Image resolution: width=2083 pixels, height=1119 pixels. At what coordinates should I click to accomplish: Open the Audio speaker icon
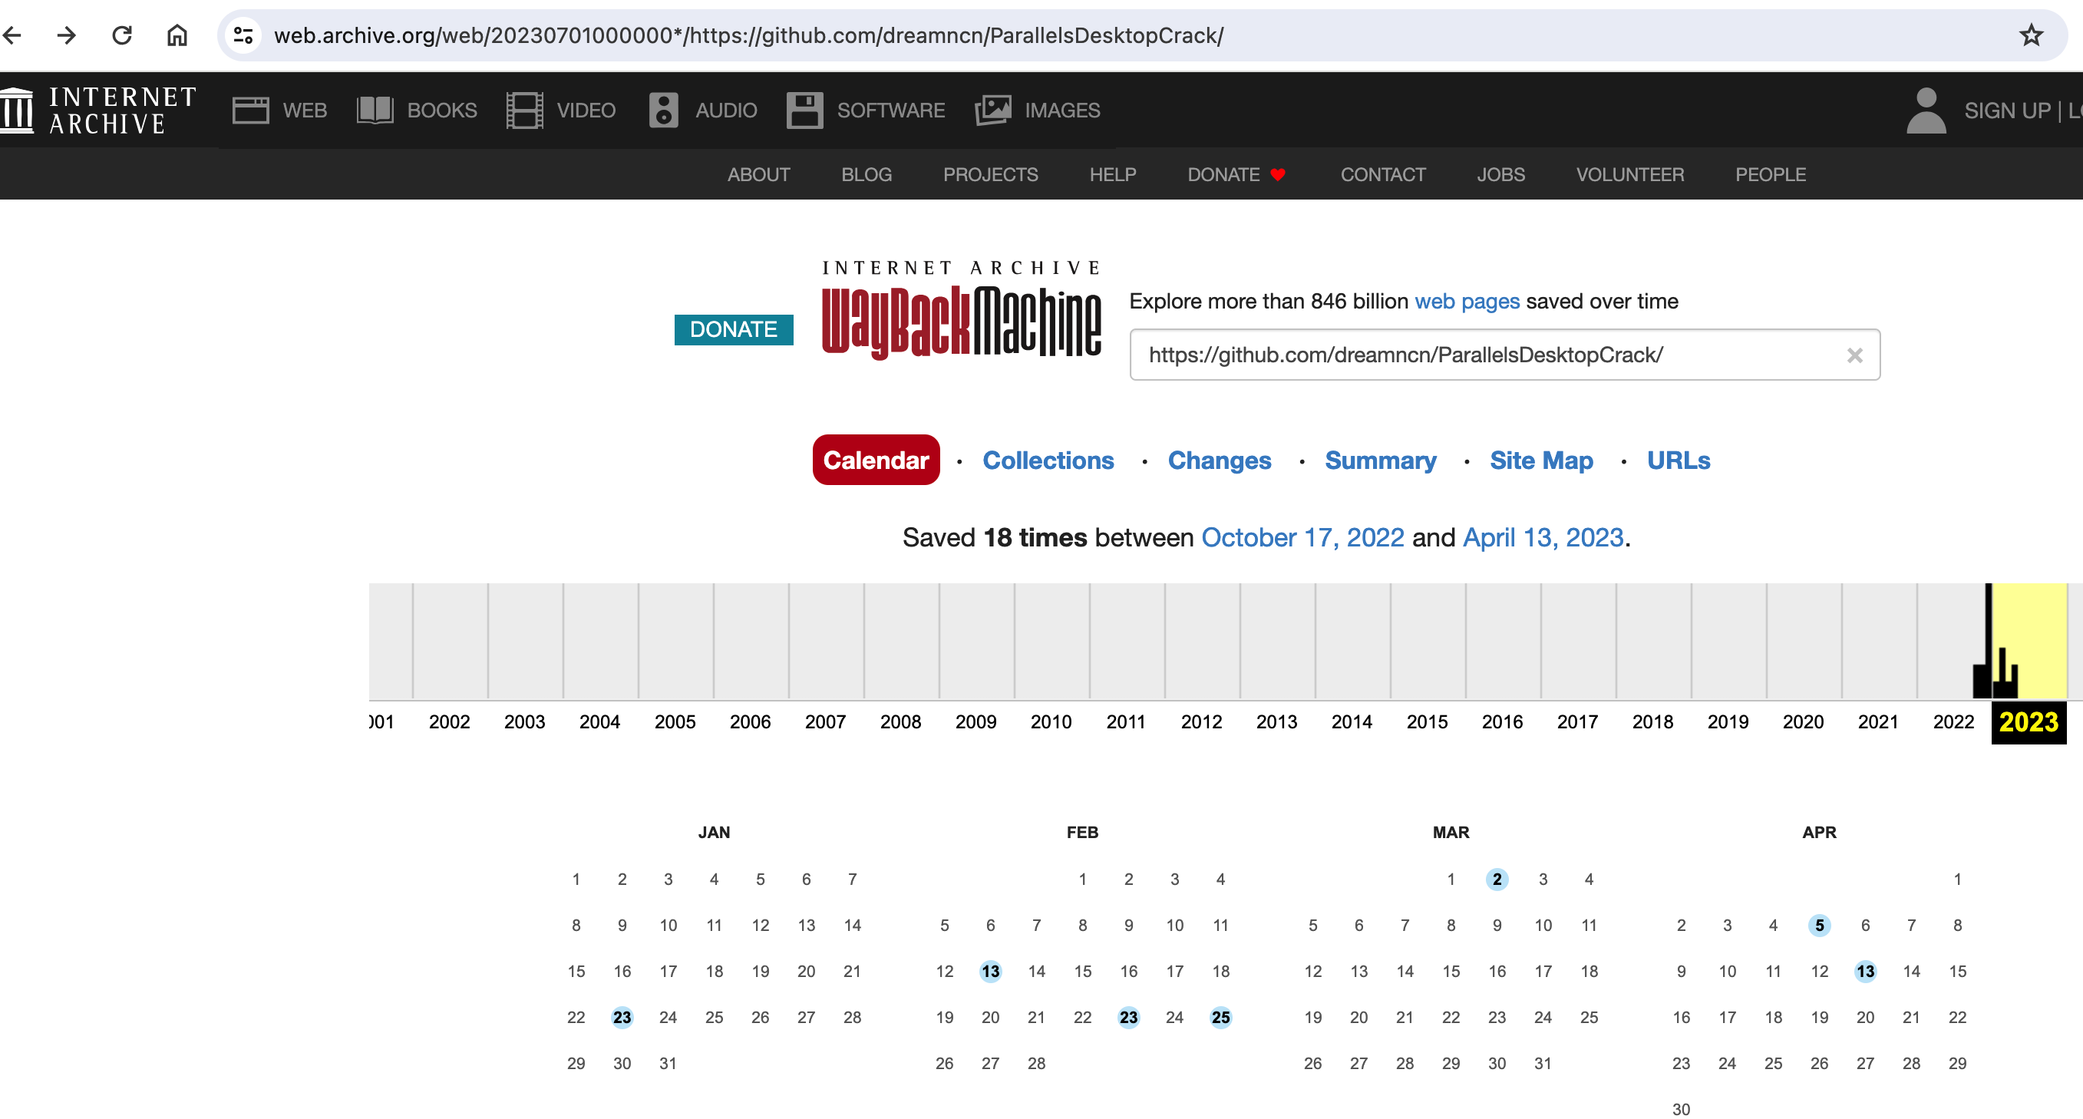[663, 110]
